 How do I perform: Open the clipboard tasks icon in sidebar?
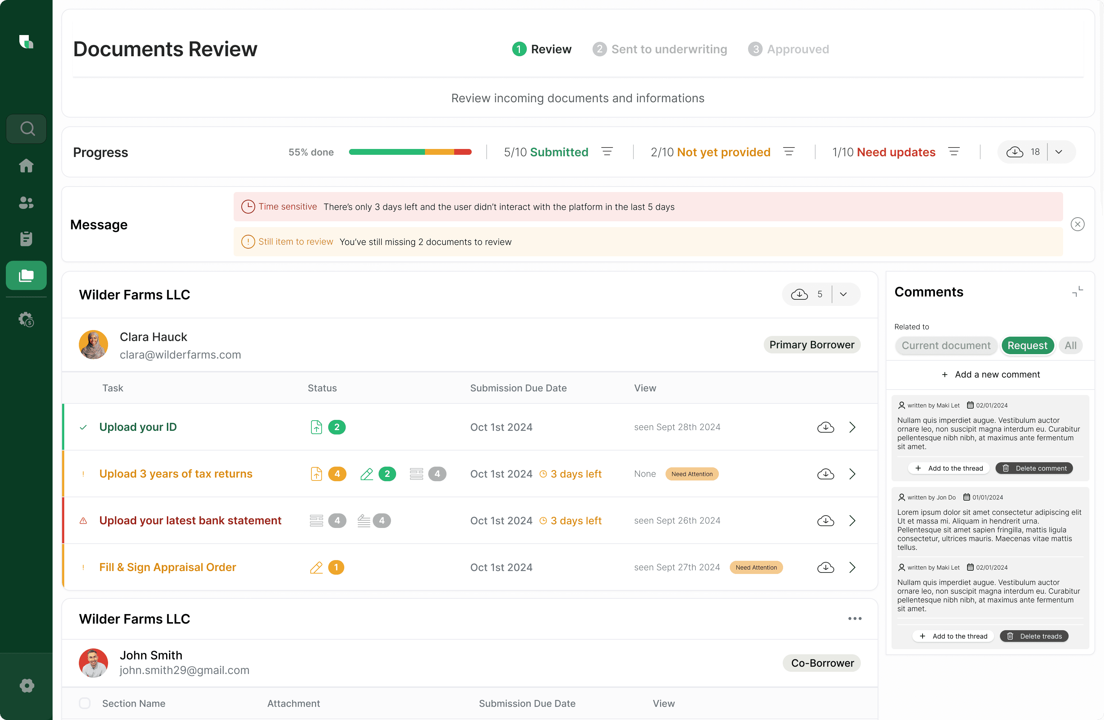pyautogui.click(x=26, y=239)
